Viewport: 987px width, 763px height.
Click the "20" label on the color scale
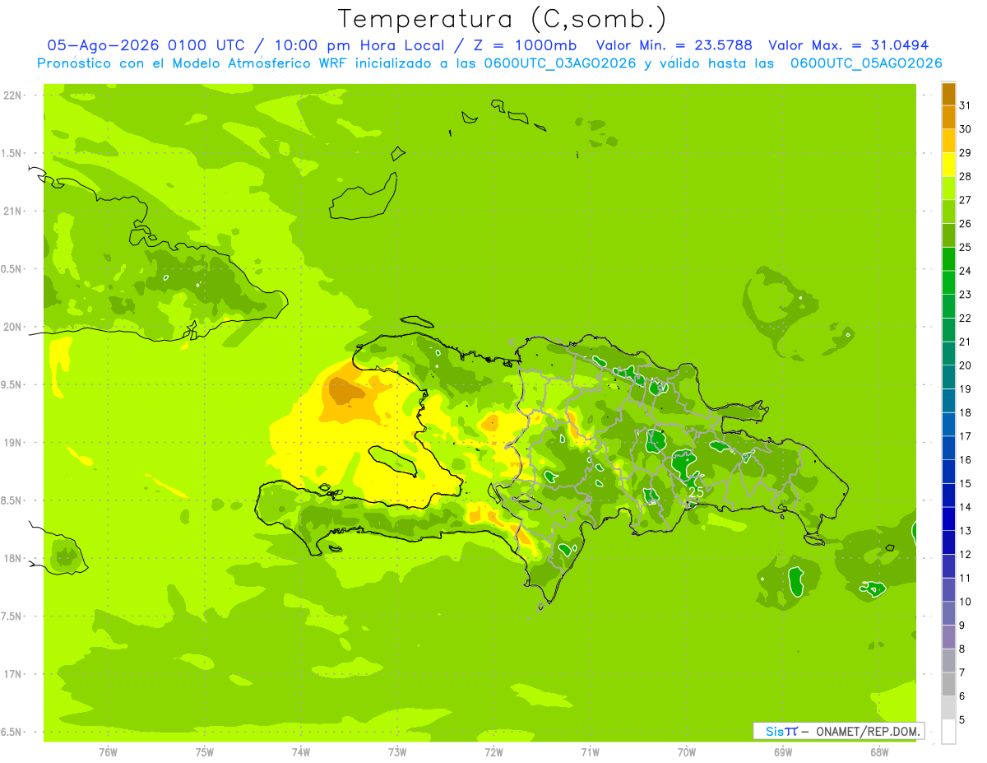point(965,365)
